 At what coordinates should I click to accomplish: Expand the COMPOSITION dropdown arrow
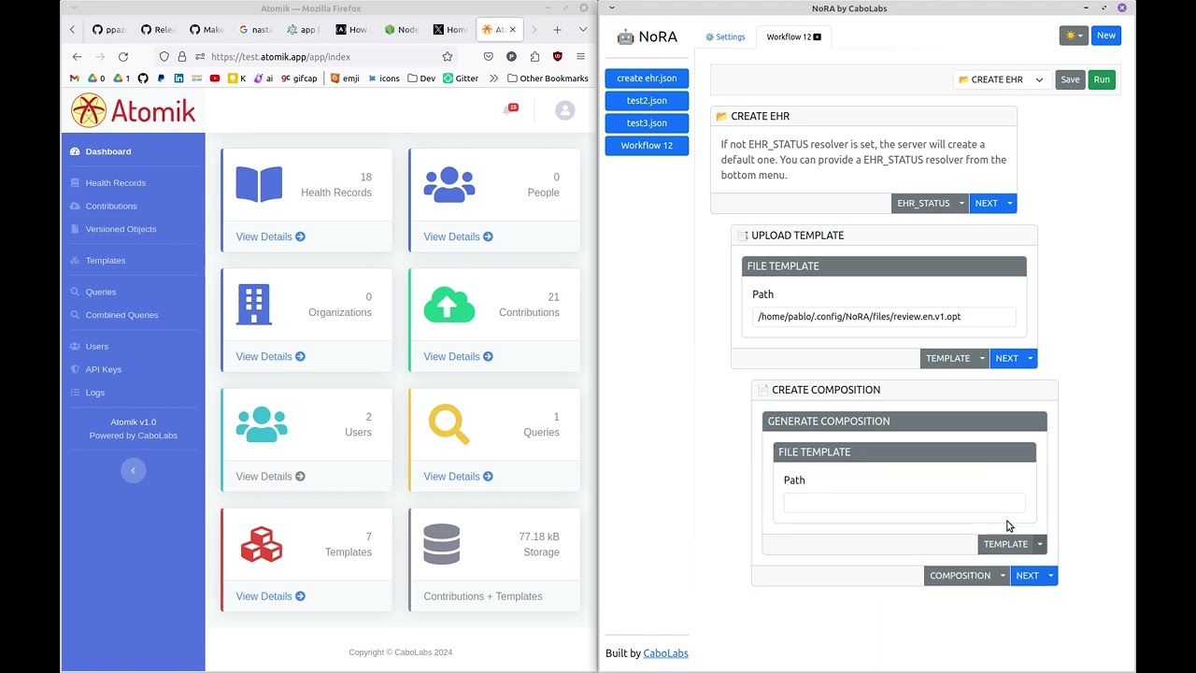click(1003, 576)
